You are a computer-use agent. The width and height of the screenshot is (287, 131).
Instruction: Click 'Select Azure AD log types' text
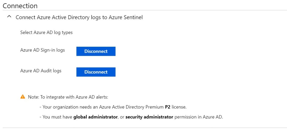point(46,33)
